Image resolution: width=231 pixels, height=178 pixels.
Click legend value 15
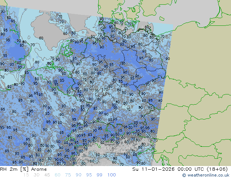coord(26,175)
